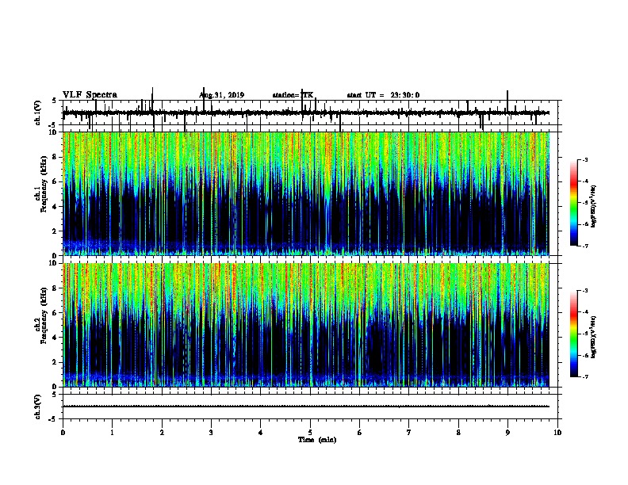Viewport: 628px width, 485px height.
Task: Click inside the ch.1 spectrogram panel
Action: (305, 193)
